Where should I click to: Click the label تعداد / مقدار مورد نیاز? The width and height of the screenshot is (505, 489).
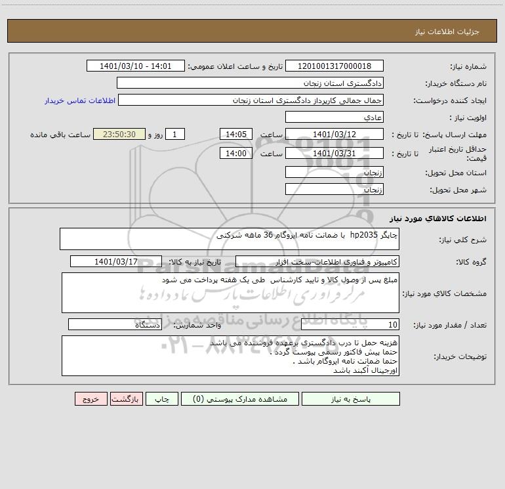tap(450, 325)
